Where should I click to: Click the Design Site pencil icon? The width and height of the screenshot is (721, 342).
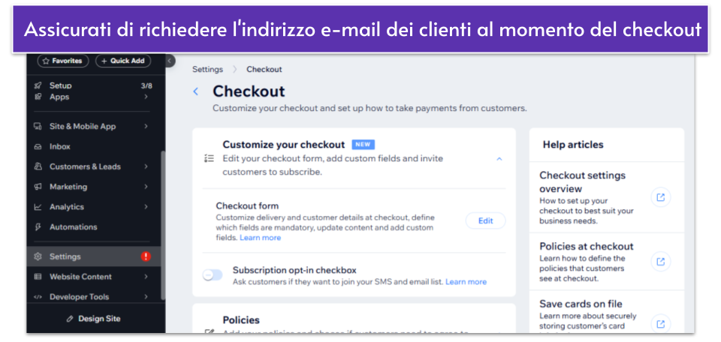[x=70, y=319]
